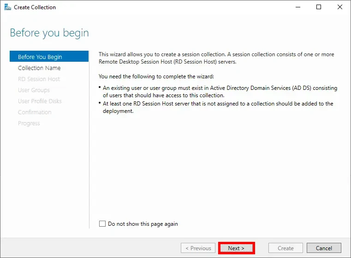Maximize the Create Collection window

319,7
